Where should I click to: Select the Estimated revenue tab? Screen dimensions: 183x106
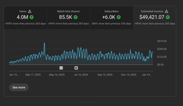pos(155,17)
